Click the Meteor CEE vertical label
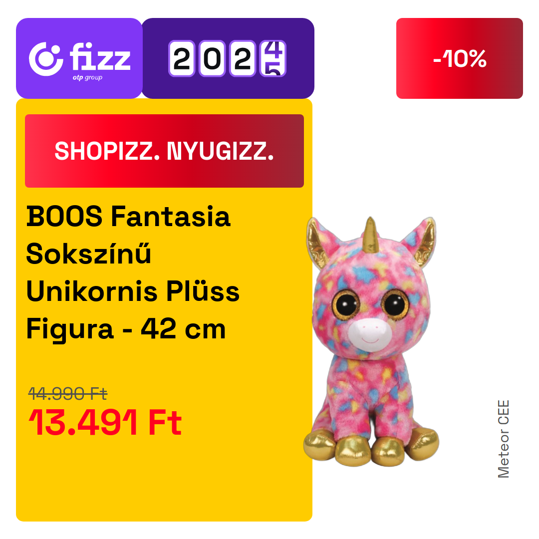Image resolution: width=539 pixels, height=539 pixels. click(x=503, y=439)
